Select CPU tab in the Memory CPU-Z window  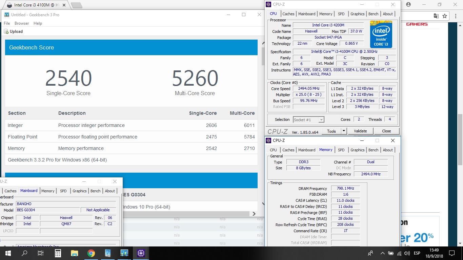pos(274,150)
